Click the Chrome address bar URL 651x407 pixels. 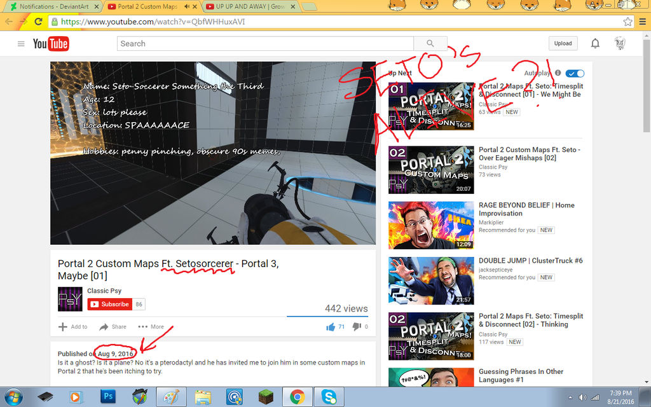click(153, 22)
